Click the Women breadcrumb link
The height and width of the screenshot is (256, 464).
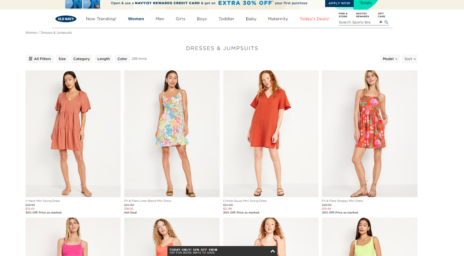coord(31,33)
